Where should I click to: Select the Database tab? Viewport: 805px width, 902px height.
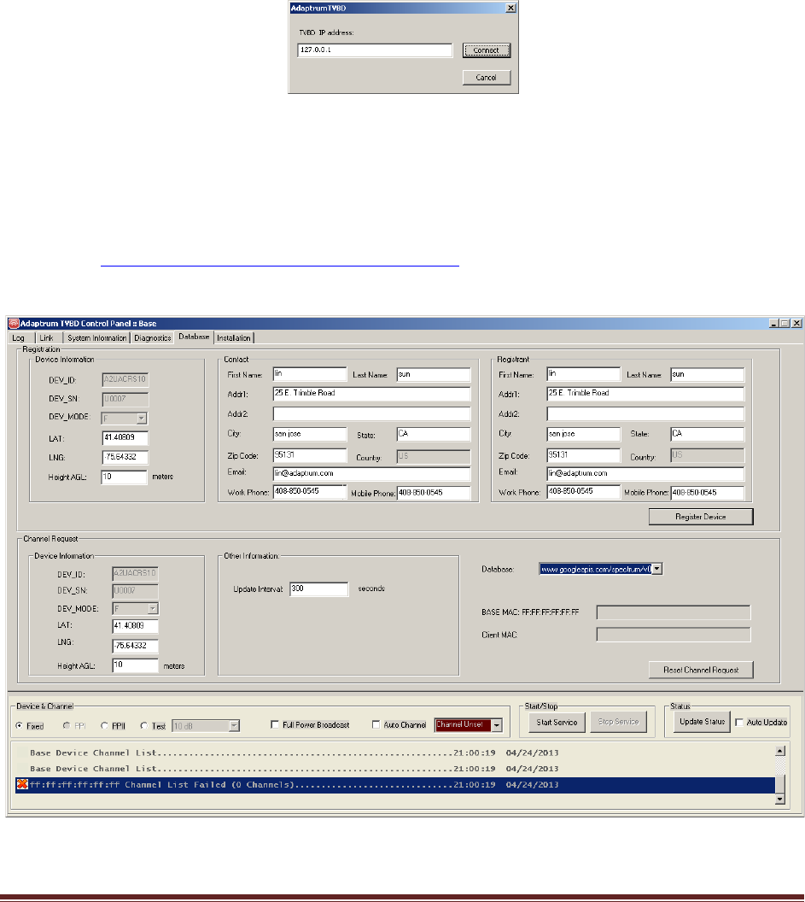pos(194,337)
